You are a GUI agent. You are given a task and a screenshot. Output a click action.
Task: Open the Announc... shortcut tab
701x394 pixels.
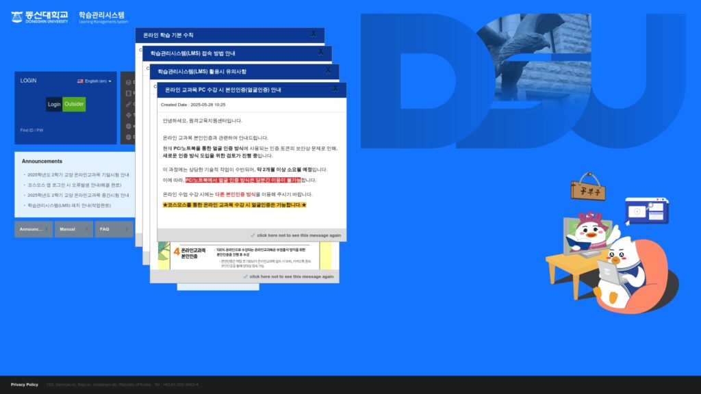(x=34, y=229)
